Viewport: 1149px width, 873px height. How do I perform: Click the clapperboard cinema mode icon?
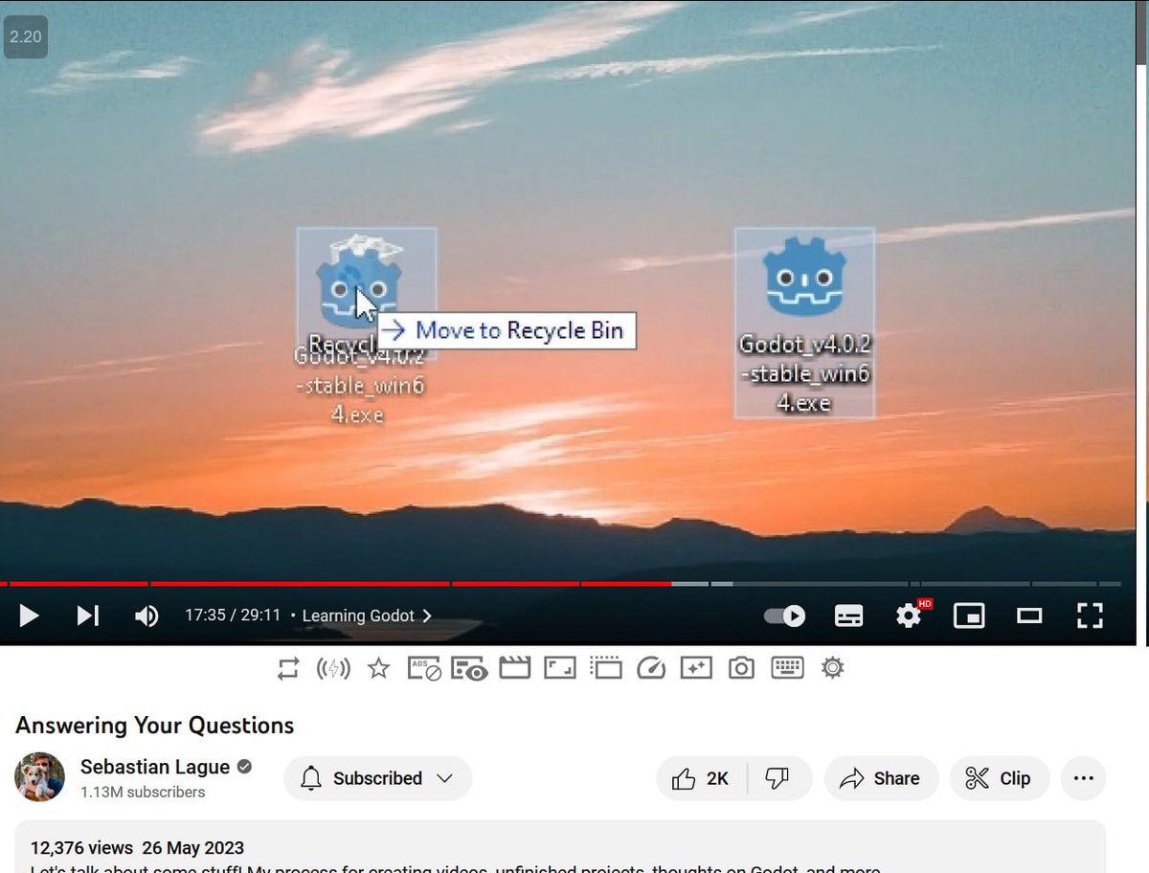[515, 668]
